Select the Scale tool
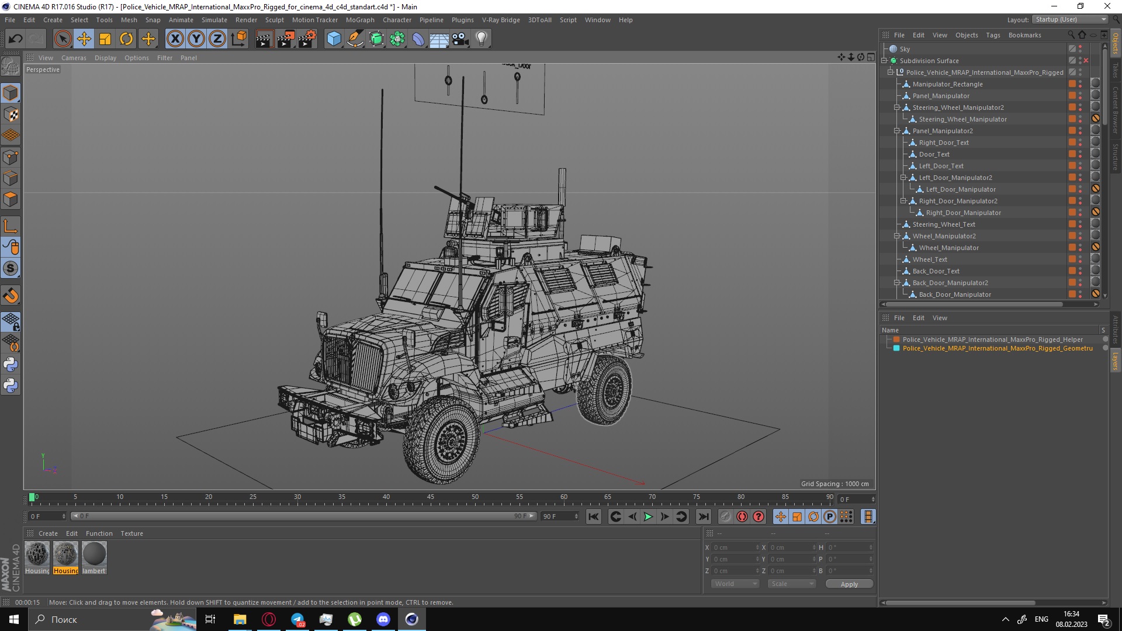The height and width of the screenshot is (631, 1122). pos(105,39)
